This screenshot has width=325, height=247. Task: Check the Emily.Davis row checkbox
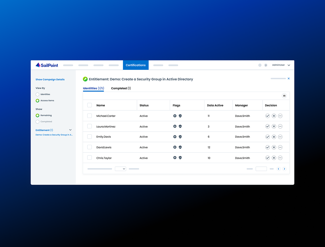(x=90, y=137)
